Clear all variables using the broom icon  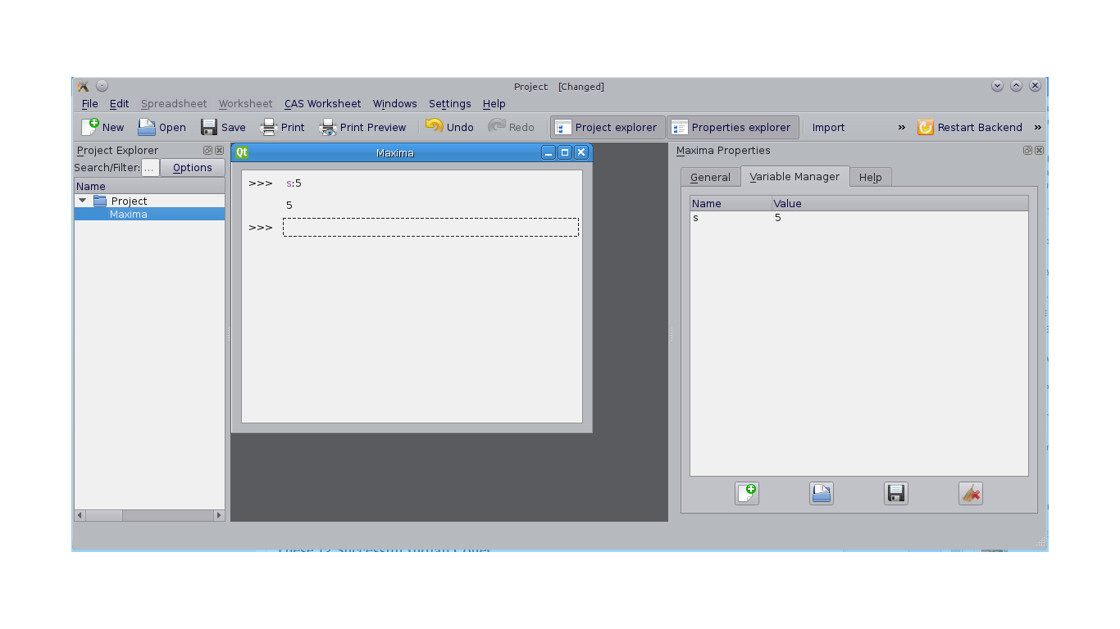970,492
